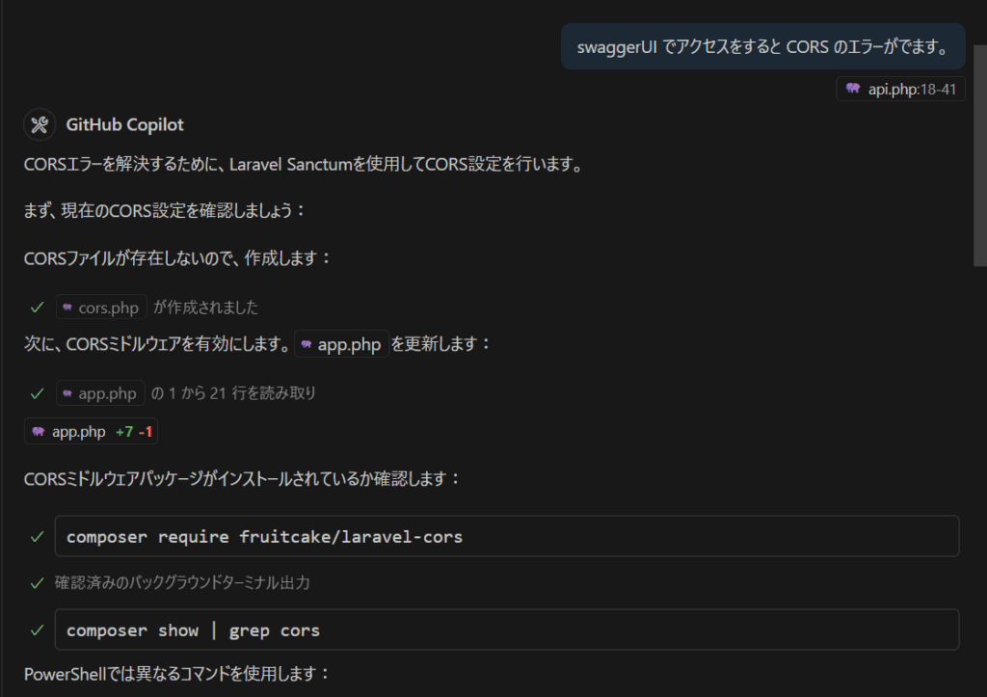987x697 pixels.
Task: Click the PHP icon on app.php diff chip
Action: (x=39, y=432)
